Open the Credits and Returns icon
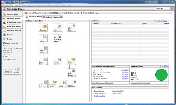 [53, 84]
